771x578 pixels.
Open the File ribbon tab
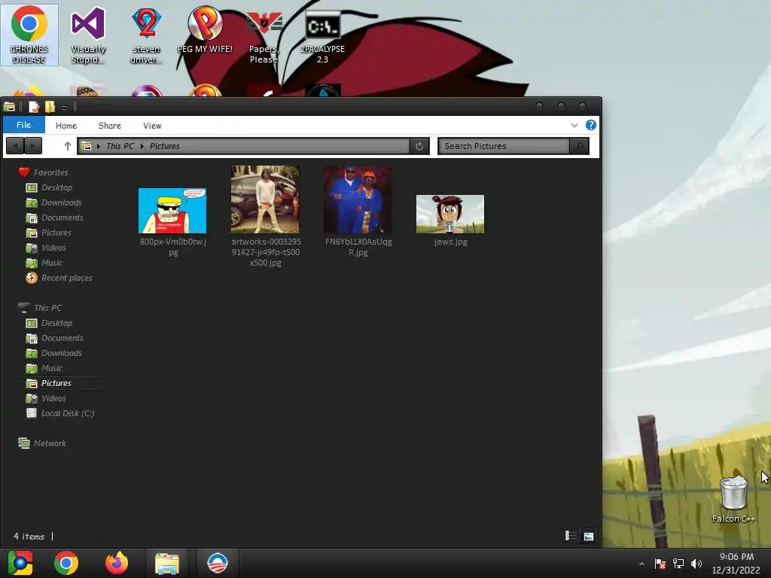tap(23, 125)
